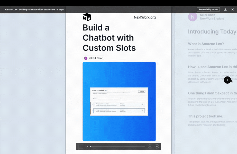Click the 'NextWork Student' text

(212, 18)
